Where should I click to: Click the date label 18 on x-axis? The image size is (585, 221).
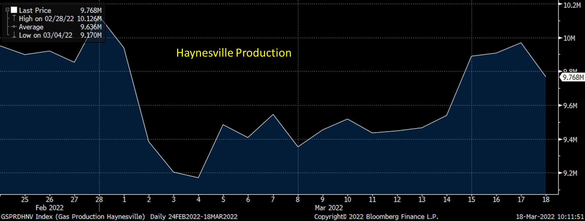coord(546,199)
